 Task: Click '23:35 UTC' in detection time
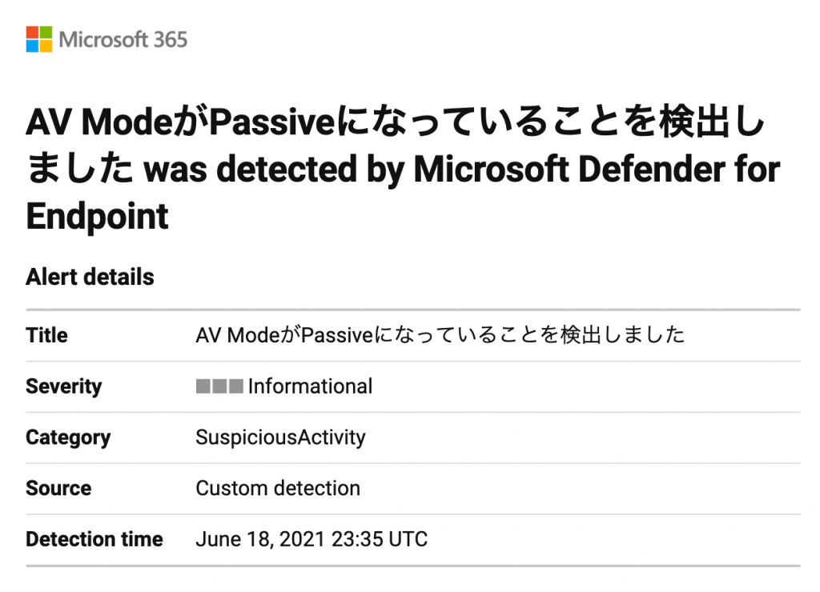pyautogui.click(x=380, y=539)
